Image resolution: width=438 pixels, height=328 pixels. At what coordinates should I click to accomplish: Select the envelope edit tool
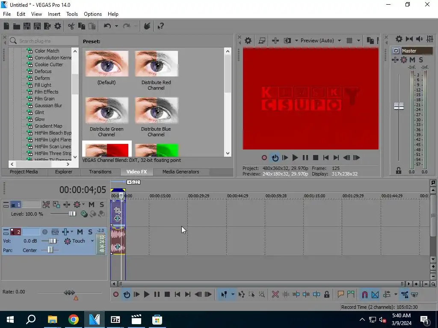tap(241, 294)
